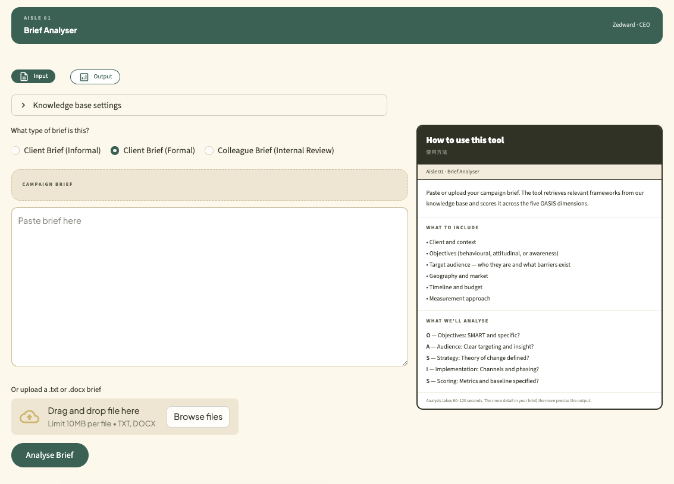Click the 'Target audience' list item
The height and width of the screenshot is (484, 674).
(498, 265)
